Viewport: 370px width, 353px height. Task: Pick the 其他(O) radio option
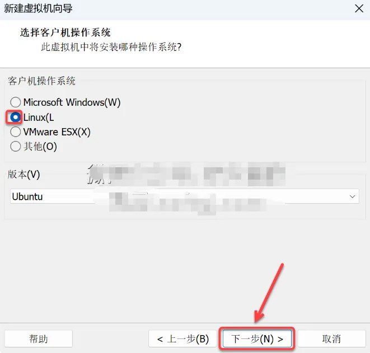[x=15, y=147]
